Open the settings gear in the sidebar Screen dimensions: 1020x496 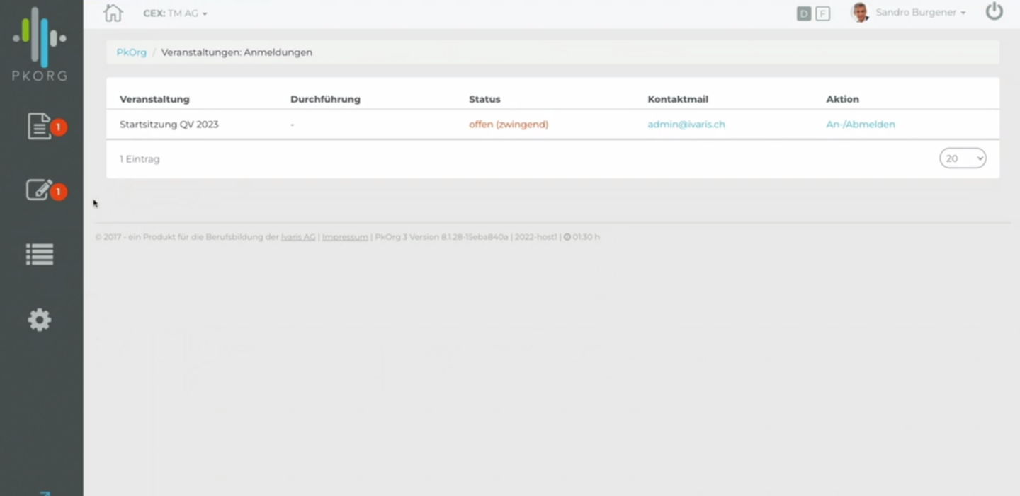[40, 320]
